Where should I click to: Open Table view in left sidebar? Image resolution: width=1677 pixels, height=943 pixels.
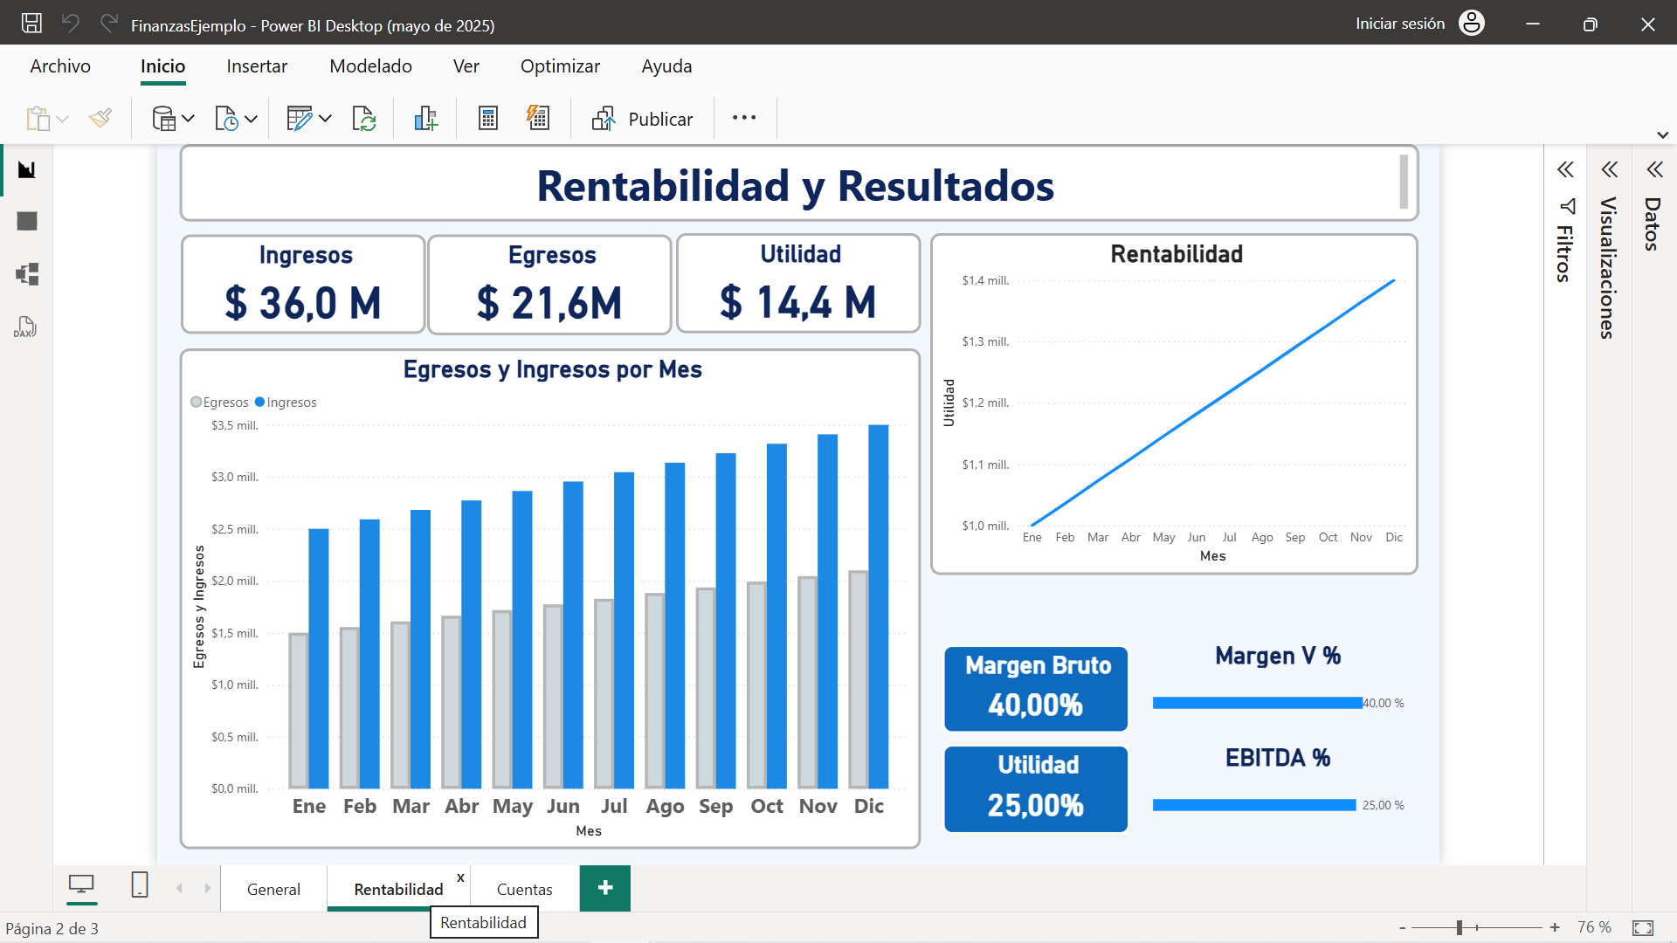(x=27, y=222)
